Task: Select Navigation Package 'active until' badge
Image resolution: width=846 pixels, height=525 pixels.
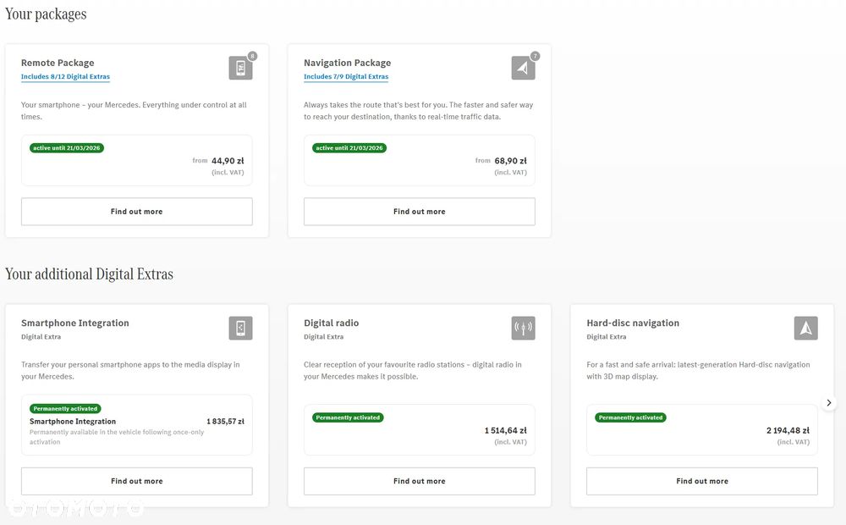Action: pyautogui.click(x=349, y=148)
